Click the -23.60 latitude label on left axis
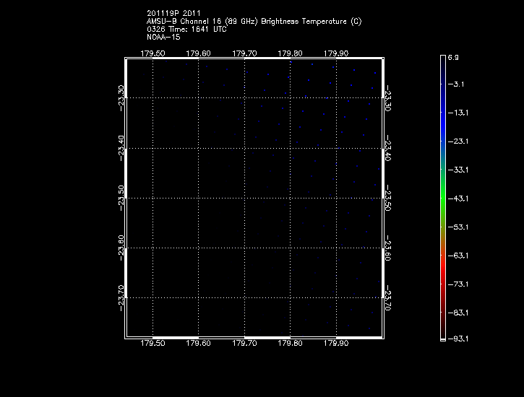 (x=121, y=246)
